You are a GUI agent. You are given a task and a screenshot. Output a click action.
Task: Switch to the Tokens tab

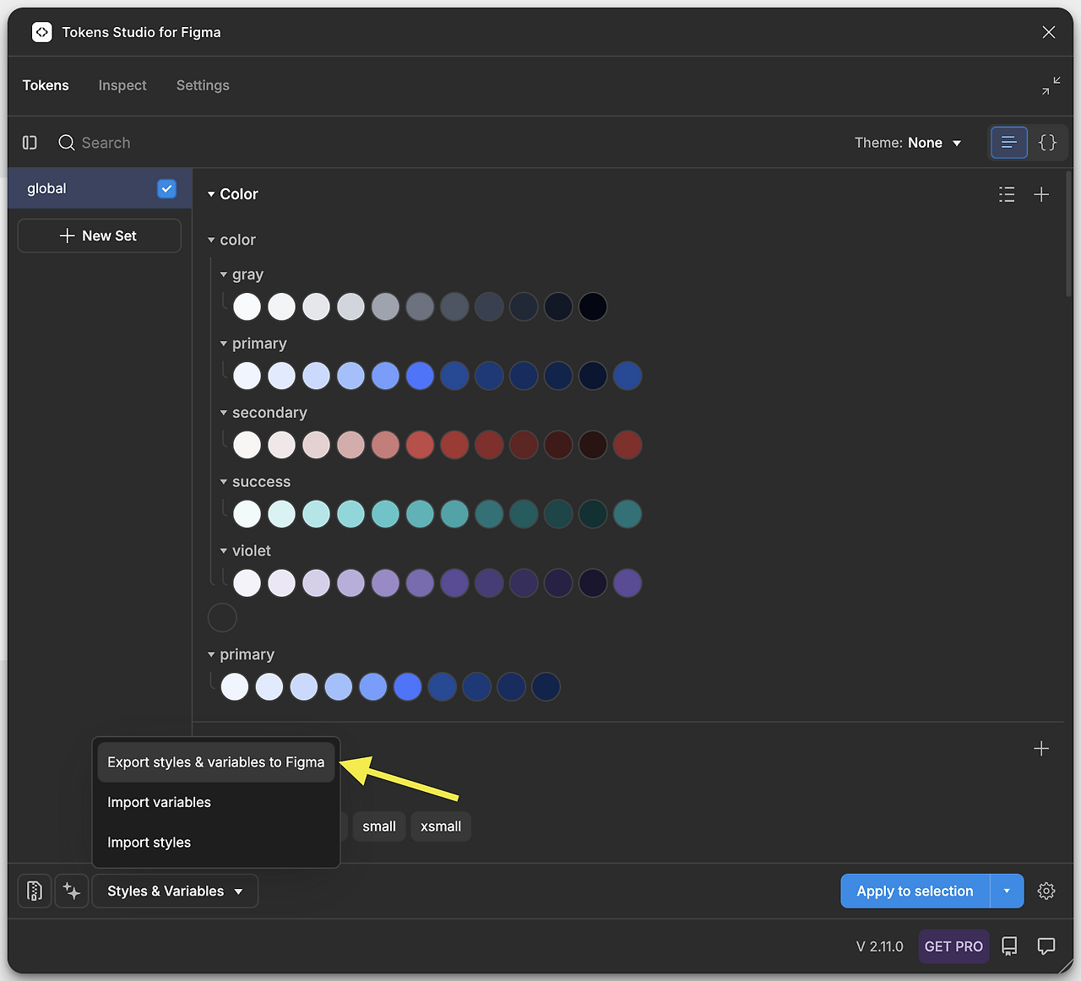tap(46, 85)
